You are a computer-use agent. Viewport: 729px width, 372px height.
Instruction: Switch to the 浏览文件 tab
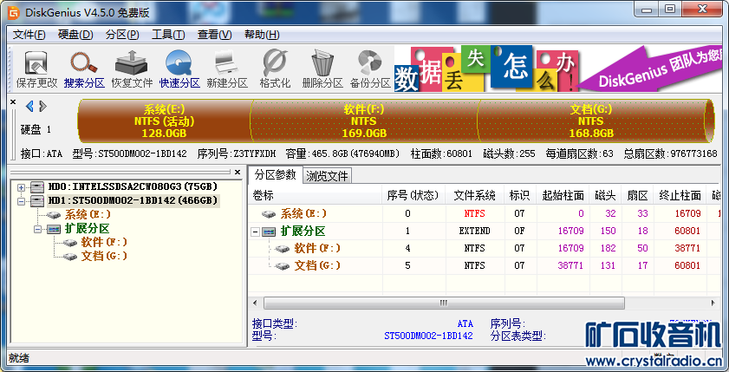coord(327,176)
